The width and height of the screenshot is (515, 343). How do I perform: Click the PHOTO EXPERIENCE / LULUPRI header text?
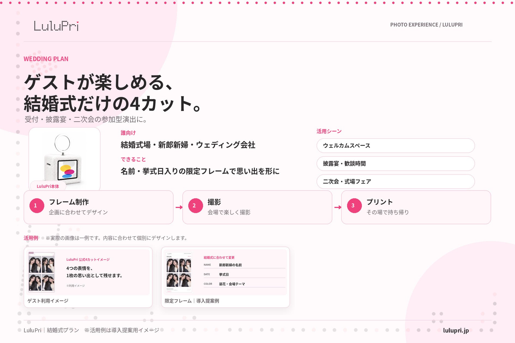pyautogui.click(x=426, y=25)
